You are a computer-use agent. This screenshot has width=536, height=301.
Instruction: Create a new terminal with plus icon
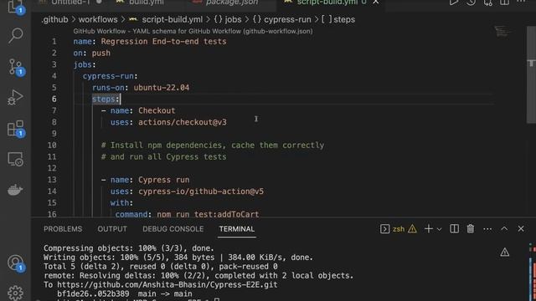click(x=428, y=228)
